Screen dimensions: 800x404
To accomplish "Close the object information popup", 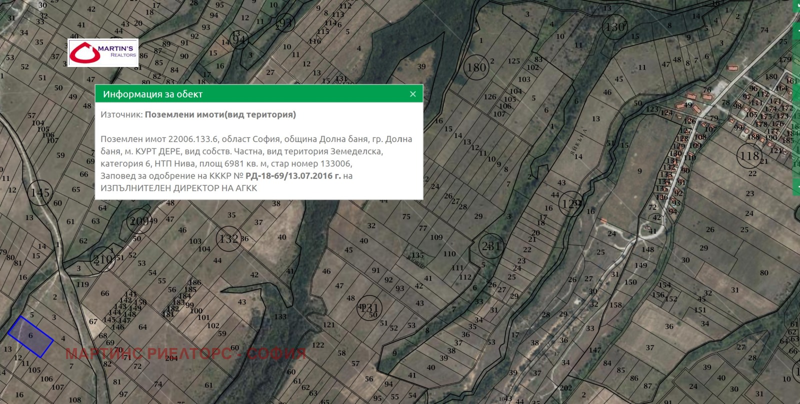I will [412, 94].
